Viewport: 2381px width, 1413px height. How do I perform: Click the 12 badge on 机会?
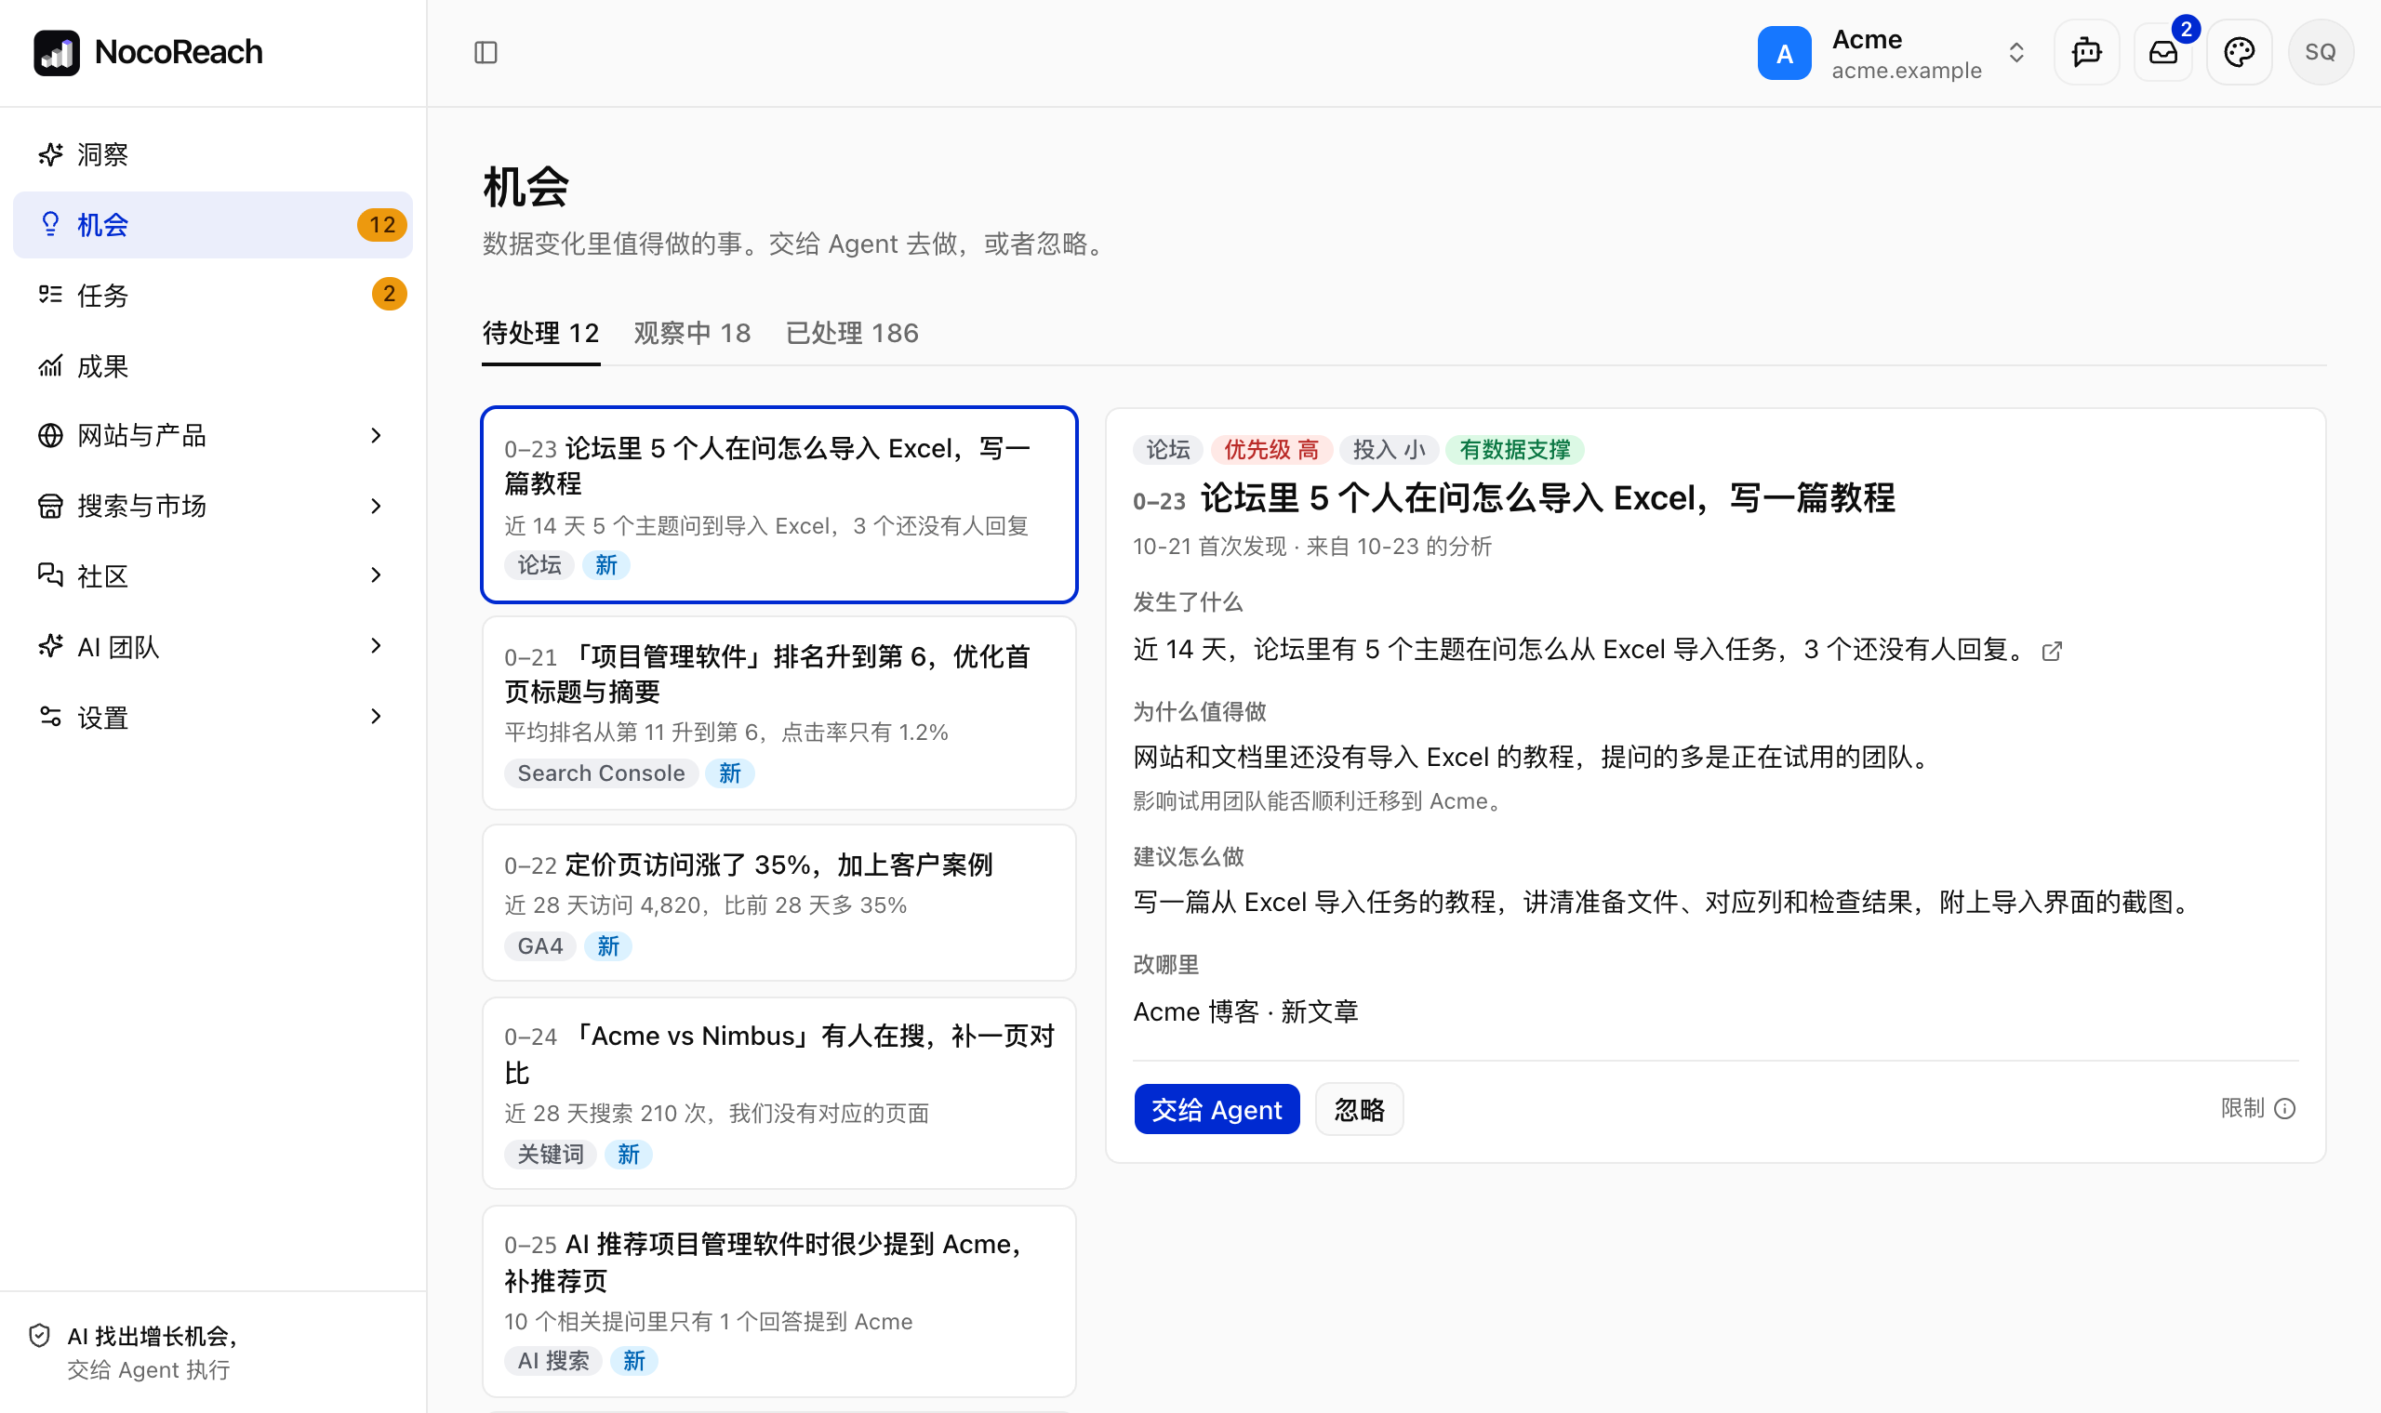tap(382, 225)
